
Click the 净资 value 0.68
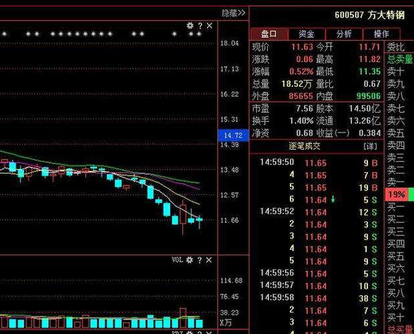pyautogui.click(x=304, y=133)
